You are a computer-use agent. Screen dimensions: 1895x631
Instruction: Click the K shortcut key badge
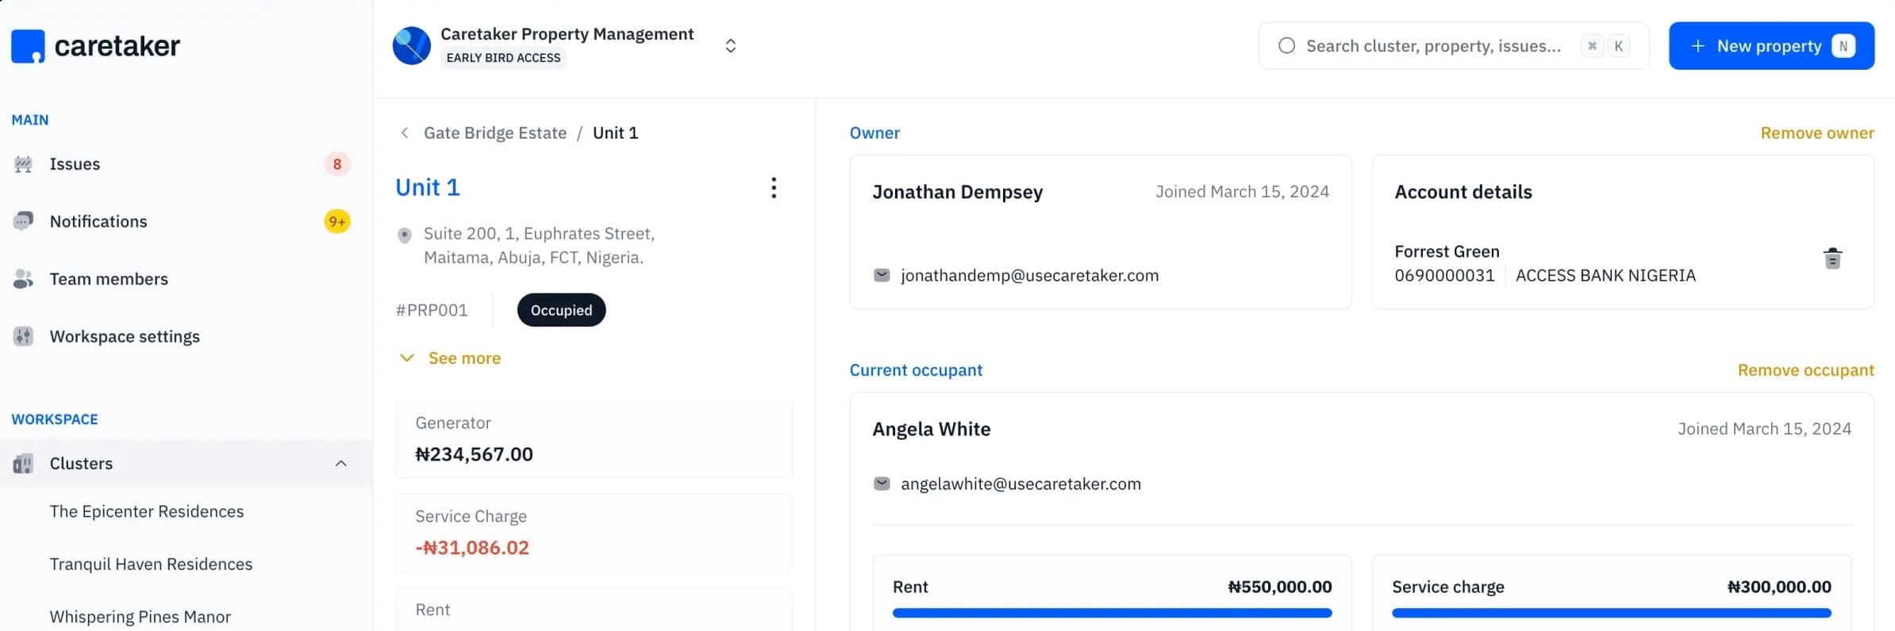tap(1618, 46)
